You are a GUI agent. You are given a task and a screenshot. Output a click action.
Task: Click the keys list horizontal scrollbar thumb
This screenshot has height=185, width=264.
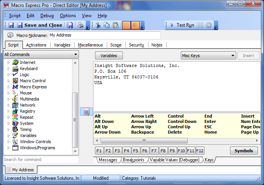pyautogui.click(x=144, y=140)
